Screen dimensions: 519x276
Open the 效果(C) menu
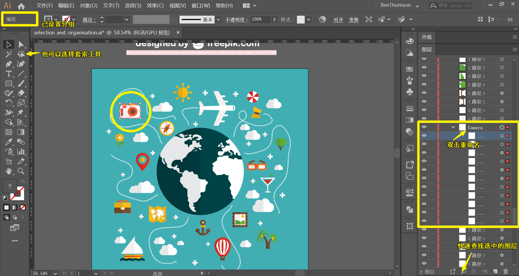tap(155, 5)
